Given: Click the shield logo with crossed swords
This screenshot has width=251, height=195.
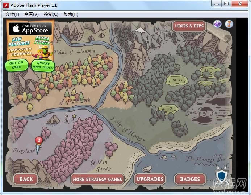Looking at the screenshot, I should tap(221, 175).
